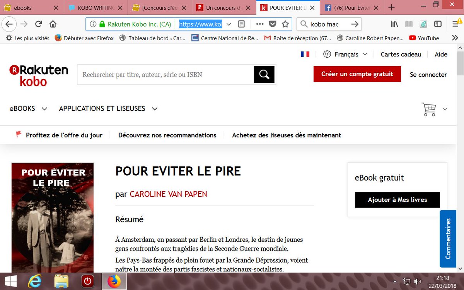Click Profitez de l'offre du jour
The width and height of the screenshot is (464, 290).
(64, 135)
